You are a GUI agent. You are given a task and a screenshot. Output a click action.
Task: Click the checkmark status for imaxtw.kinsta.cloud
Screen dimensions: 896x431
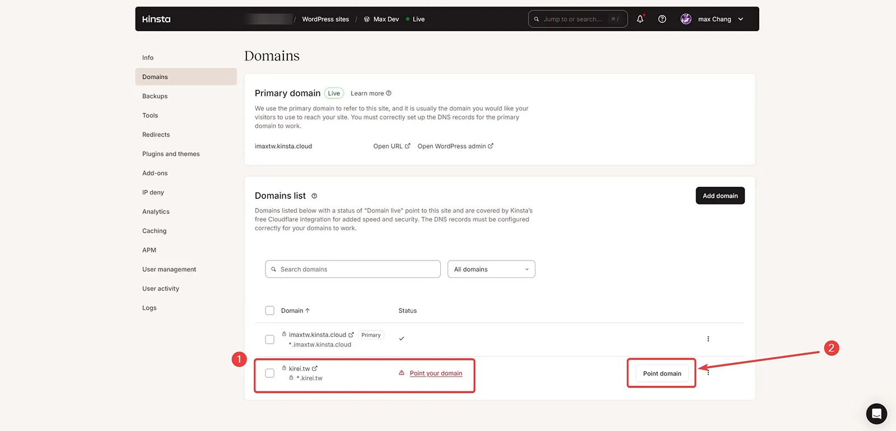(402, 339)
